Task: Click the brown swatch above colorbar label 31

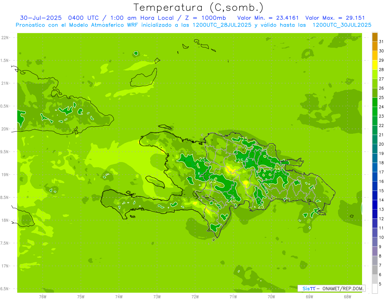Action: pyautogui.click(x=375, y=37)
